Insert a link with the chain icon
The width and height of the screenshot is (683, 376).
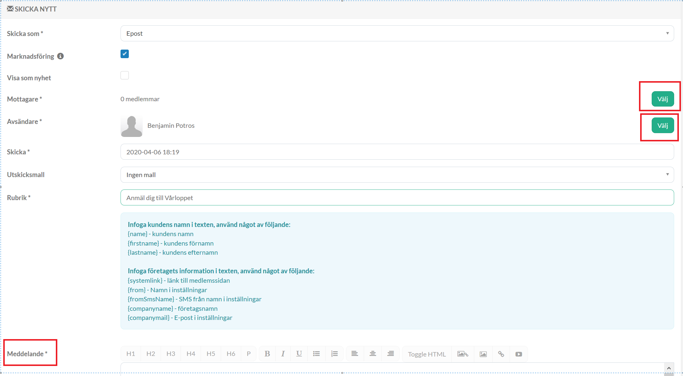click(x=501, y=354)
